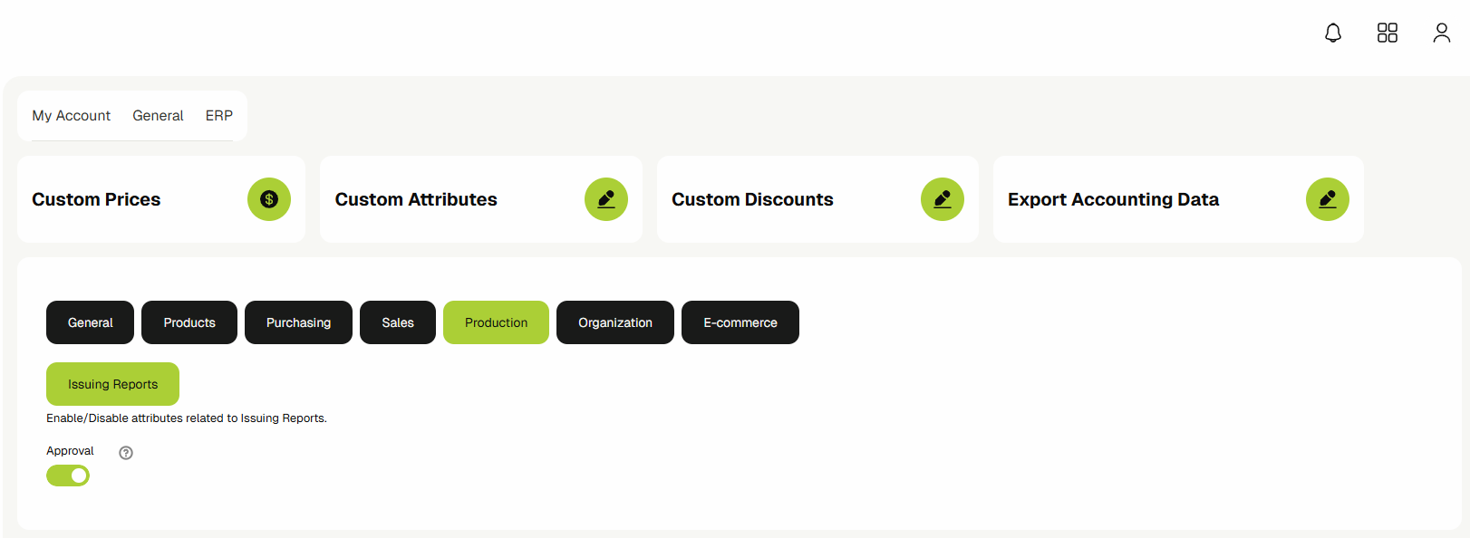The width and height of the screenshot is (1470, 538).
Task: Open the user profile icon
Action: (1441, 33)
